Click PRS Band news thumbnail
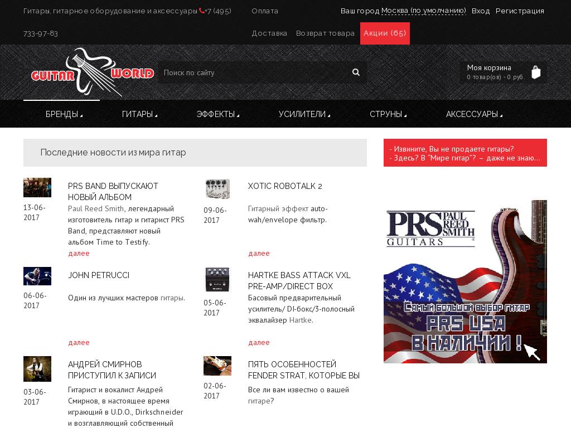The height and width of the screenshot is (428, 571). [37, 187]
